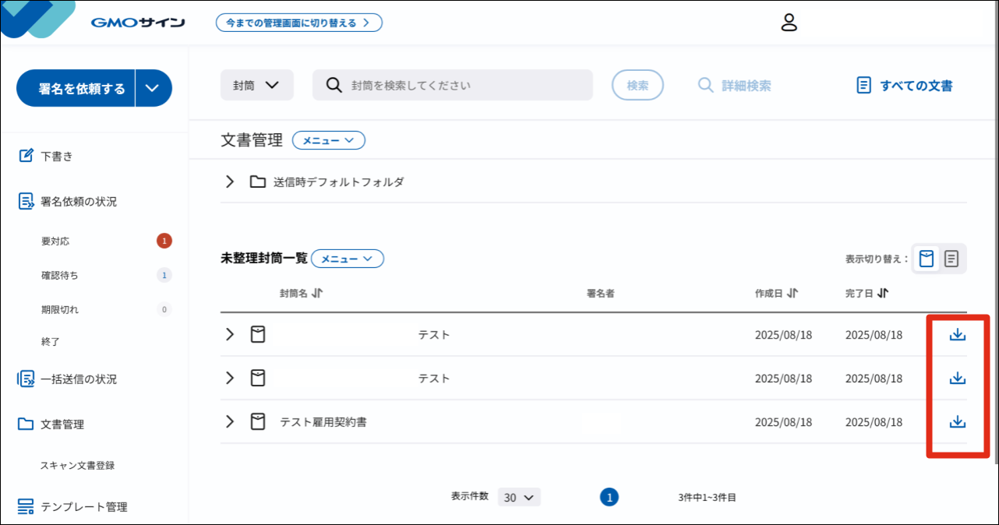Sort list by 作成日 arrows

pyautogui.click(x=792, y=294)
